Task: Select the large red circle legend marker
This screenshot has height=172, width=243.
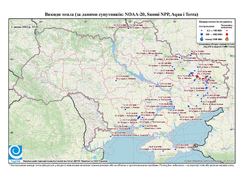Action: click(227, 34)
